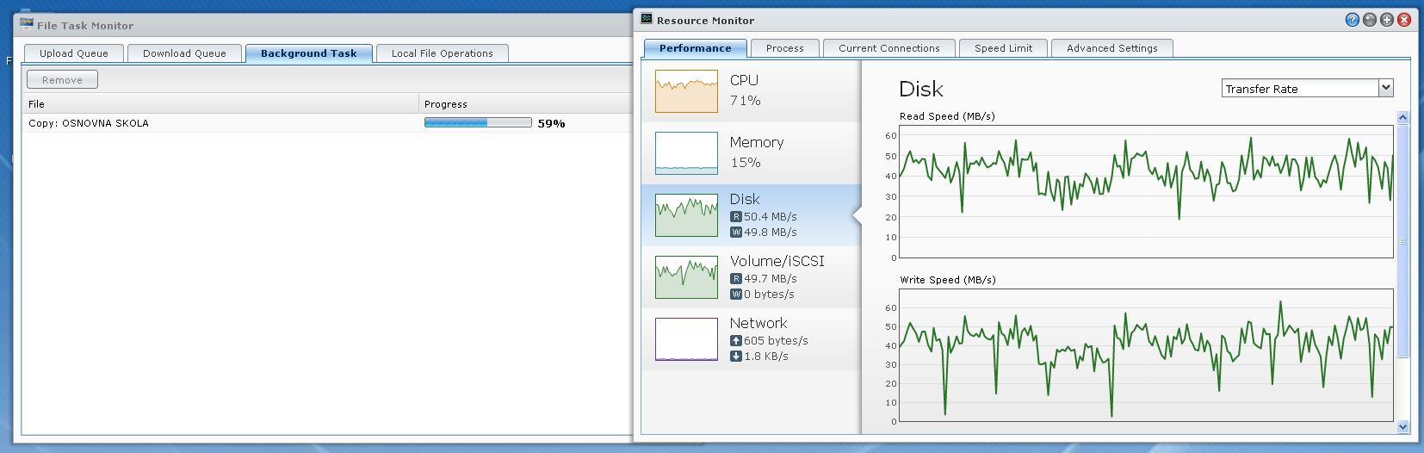Click the Progress column header
The image size is (1424, 453).
[446, 104]
